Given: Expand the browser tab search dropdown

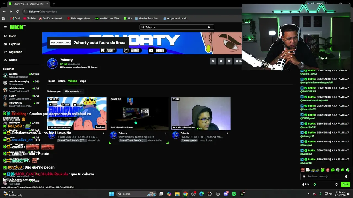Looking at the screenshot, I should point(4,4).
